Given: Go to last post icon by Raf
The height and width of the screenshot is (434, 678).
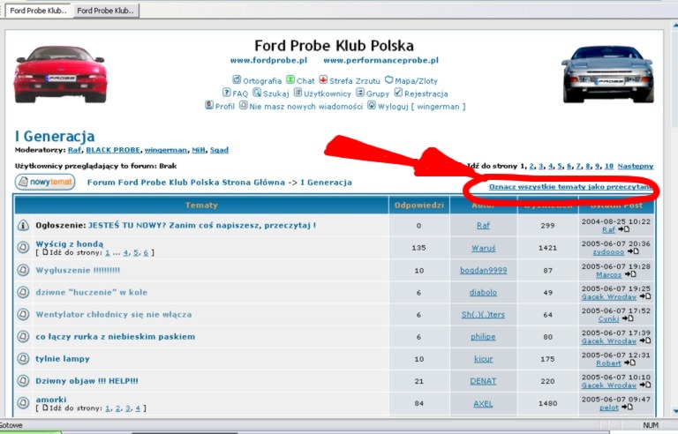Looking at the screenshot, I should (623, 229).
